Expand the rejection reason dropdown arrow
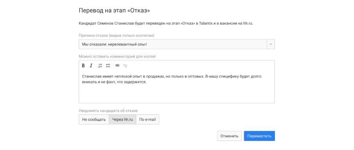Viewport: 354px width, 150px height. (271, 44)
